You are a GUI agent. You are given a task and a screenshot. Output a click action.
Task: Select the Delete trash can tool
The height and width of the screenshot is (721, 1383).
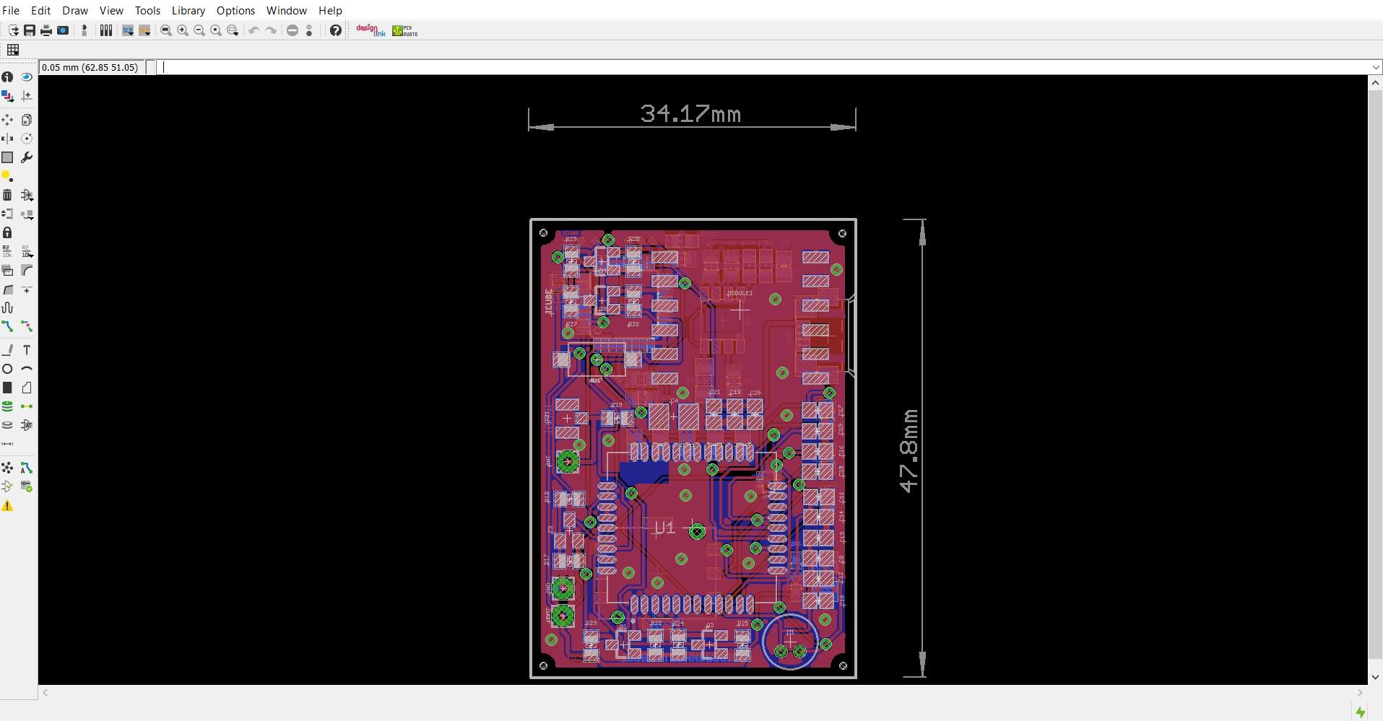point(7,195)
